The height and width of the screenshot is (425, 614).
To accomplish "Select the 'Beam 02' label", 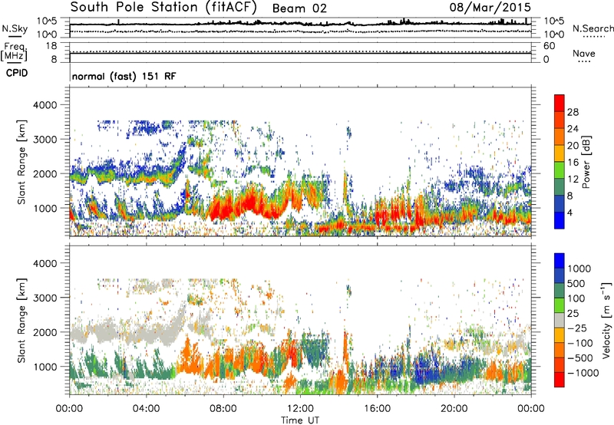I will (x=299, y=8).
